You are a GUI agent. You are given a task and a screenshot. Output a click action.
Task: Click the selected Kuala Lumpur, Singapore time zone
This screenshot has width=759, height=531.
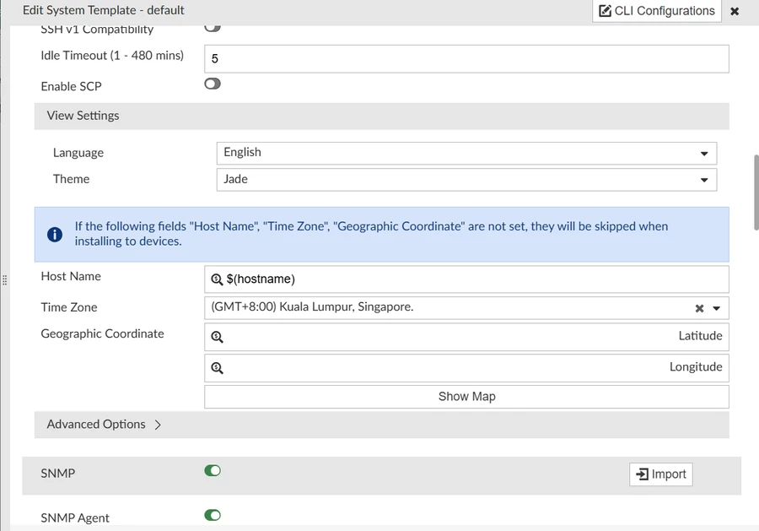[312, 307]
